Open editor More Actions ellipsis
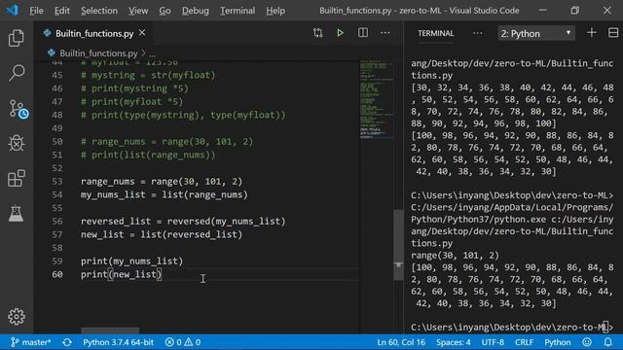623x350 pixels. point(385,33)
